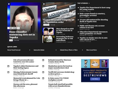The width and height of the screenshot is (118, 94).
Task: Open Refunds issued for Shawnee County demo derby
Action: [x=60, y=61]
